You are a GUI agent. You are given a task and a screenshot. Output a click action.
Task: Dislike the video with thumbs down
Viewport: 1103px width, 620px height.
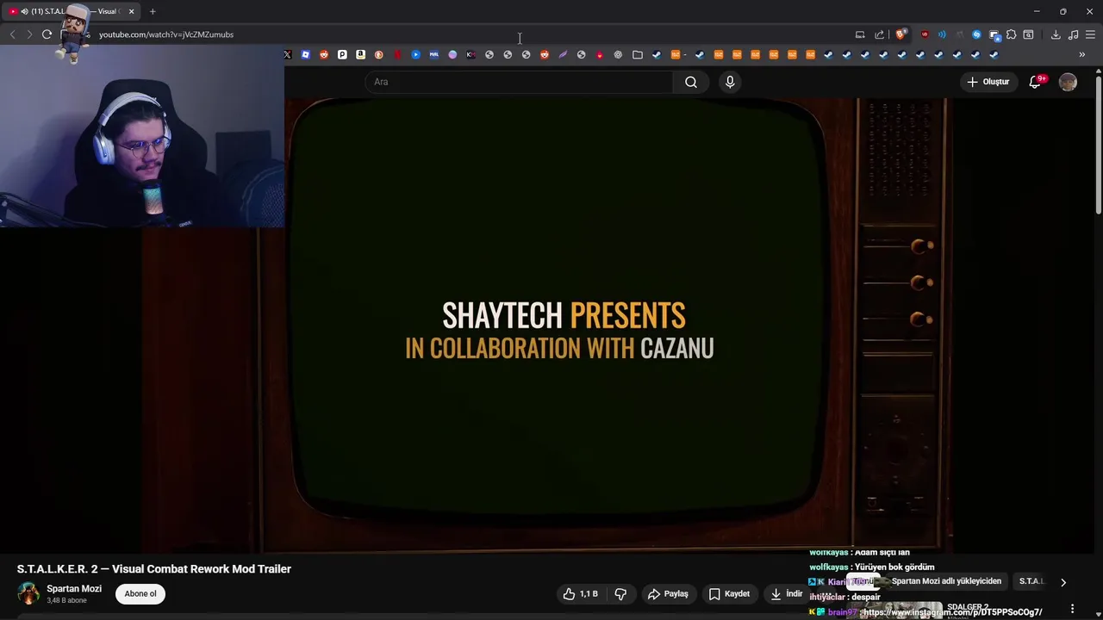(620, 594)
